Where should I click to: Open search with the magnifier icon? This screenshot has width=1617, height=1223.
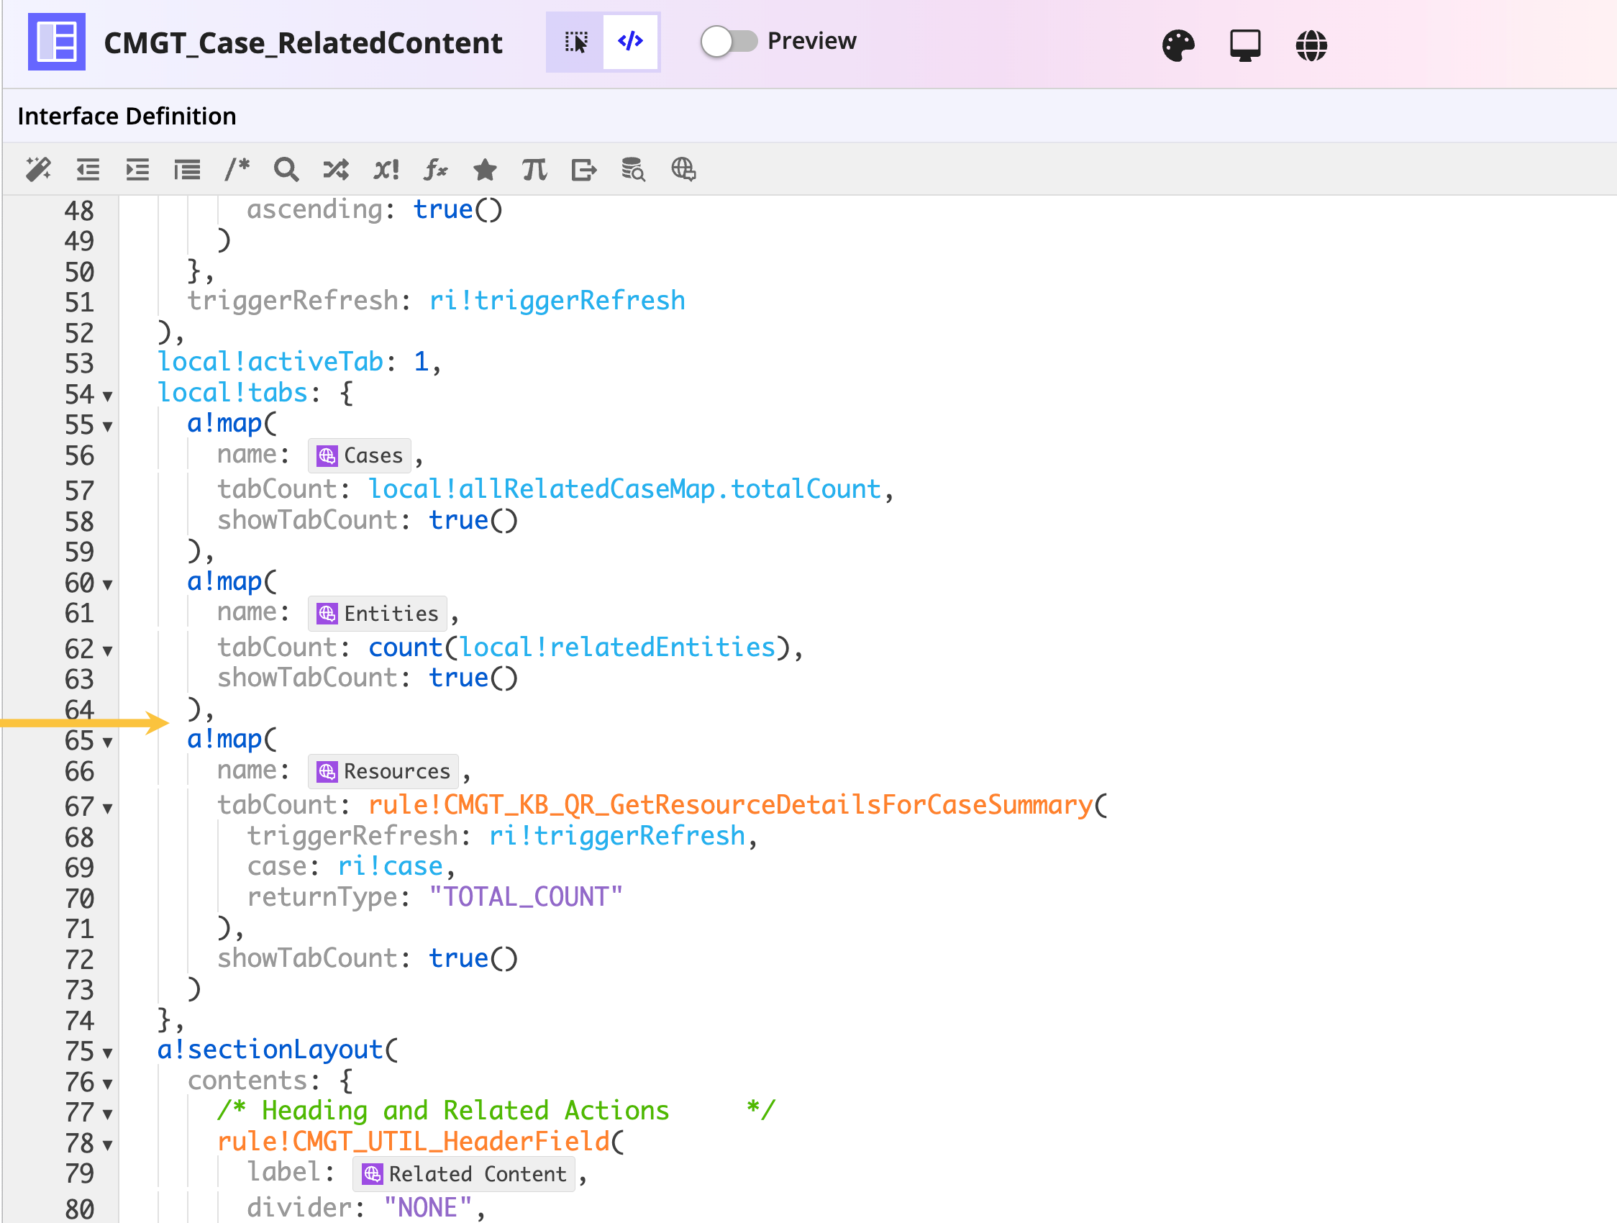(x=286, y=170)
